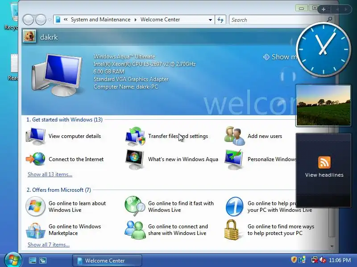Expand the address bar history dropdown
This screenshot has height=267, width=357.
(x=210, y=20)
